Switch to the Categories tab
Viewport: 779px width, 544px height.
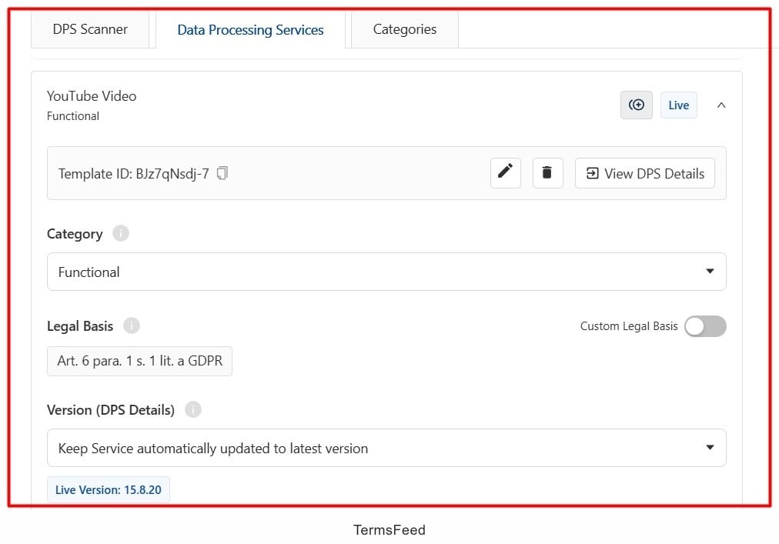[x=404, y=30]
